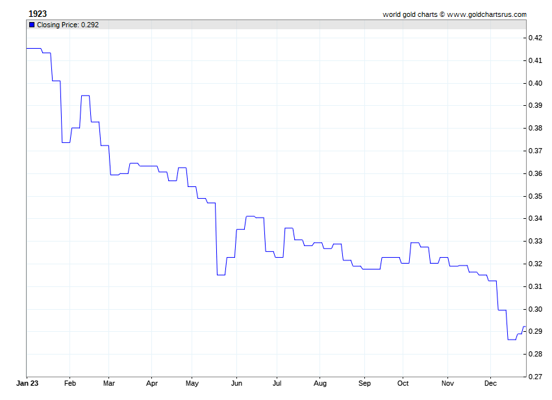This screenshot has height=400, width=552.
Task: Click the 'Sep' x-axis label
Action: (364, 384)
